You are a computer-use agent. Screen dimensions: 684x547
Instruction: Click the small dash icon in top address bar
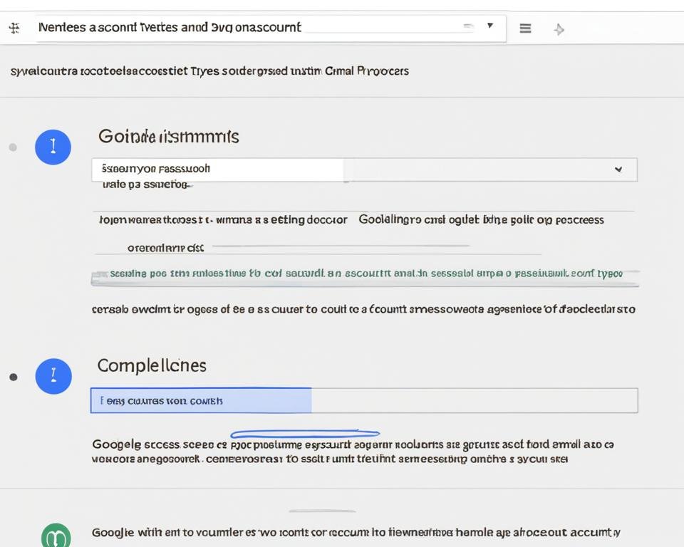(468, 26)
